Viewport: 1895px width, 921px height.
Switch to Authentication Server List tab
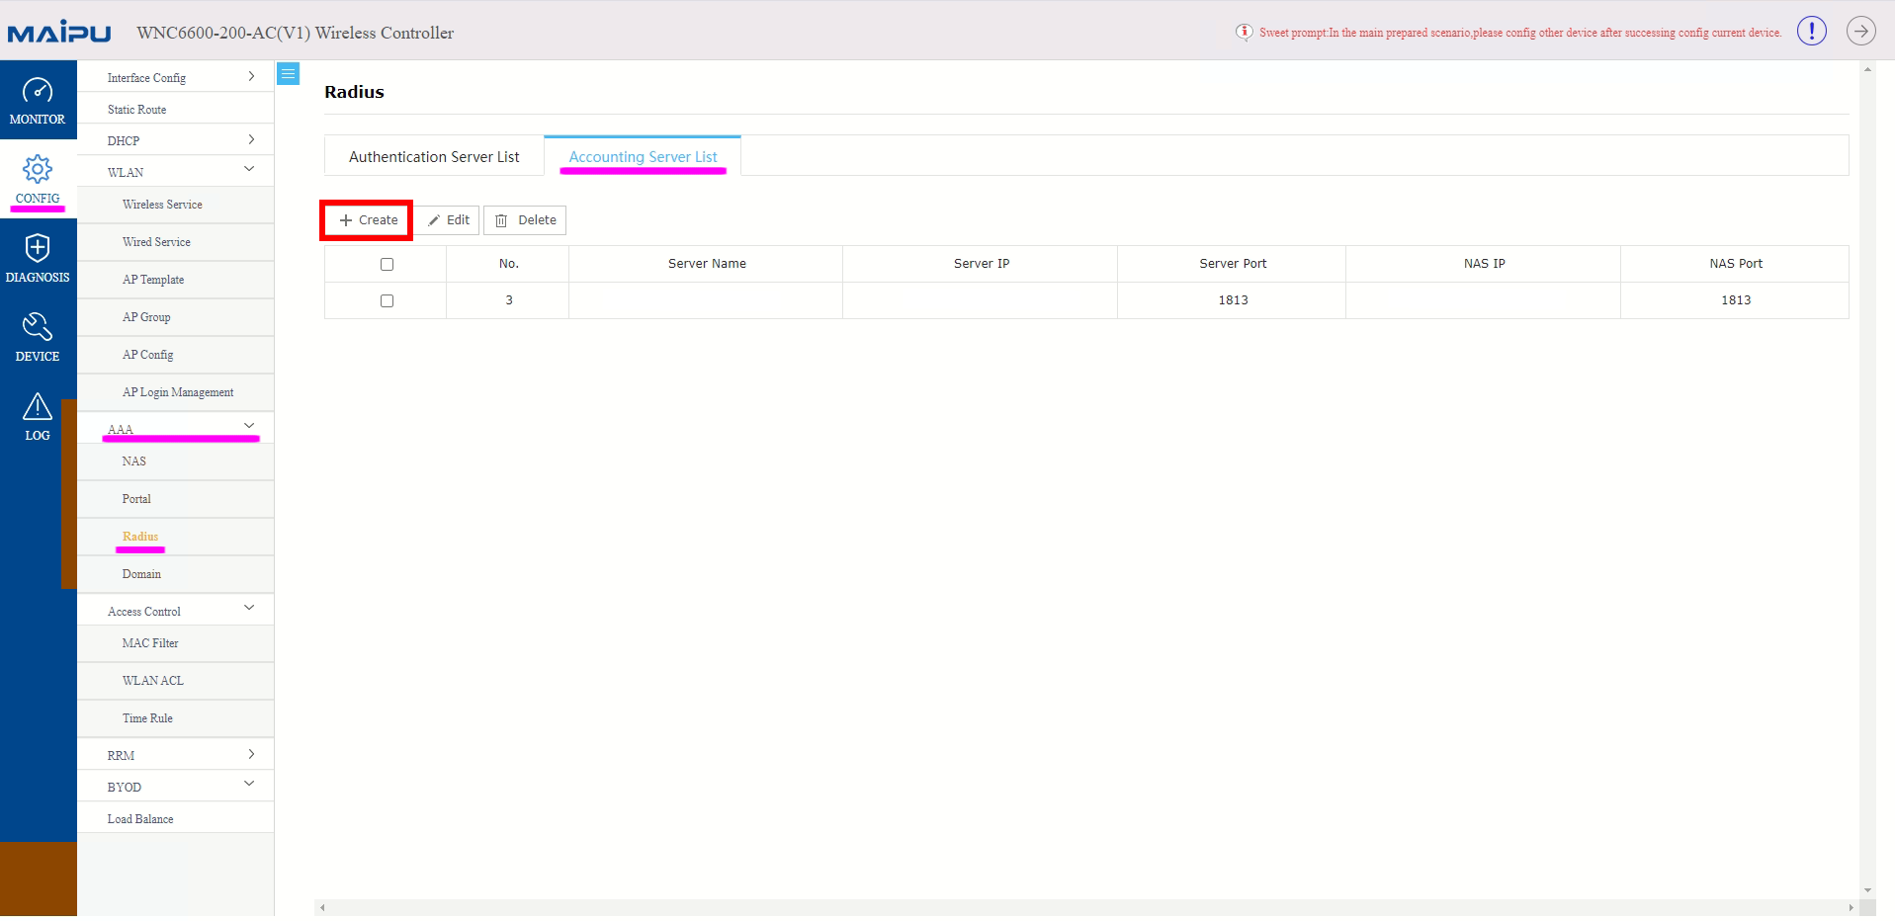[x=434, y=156]
